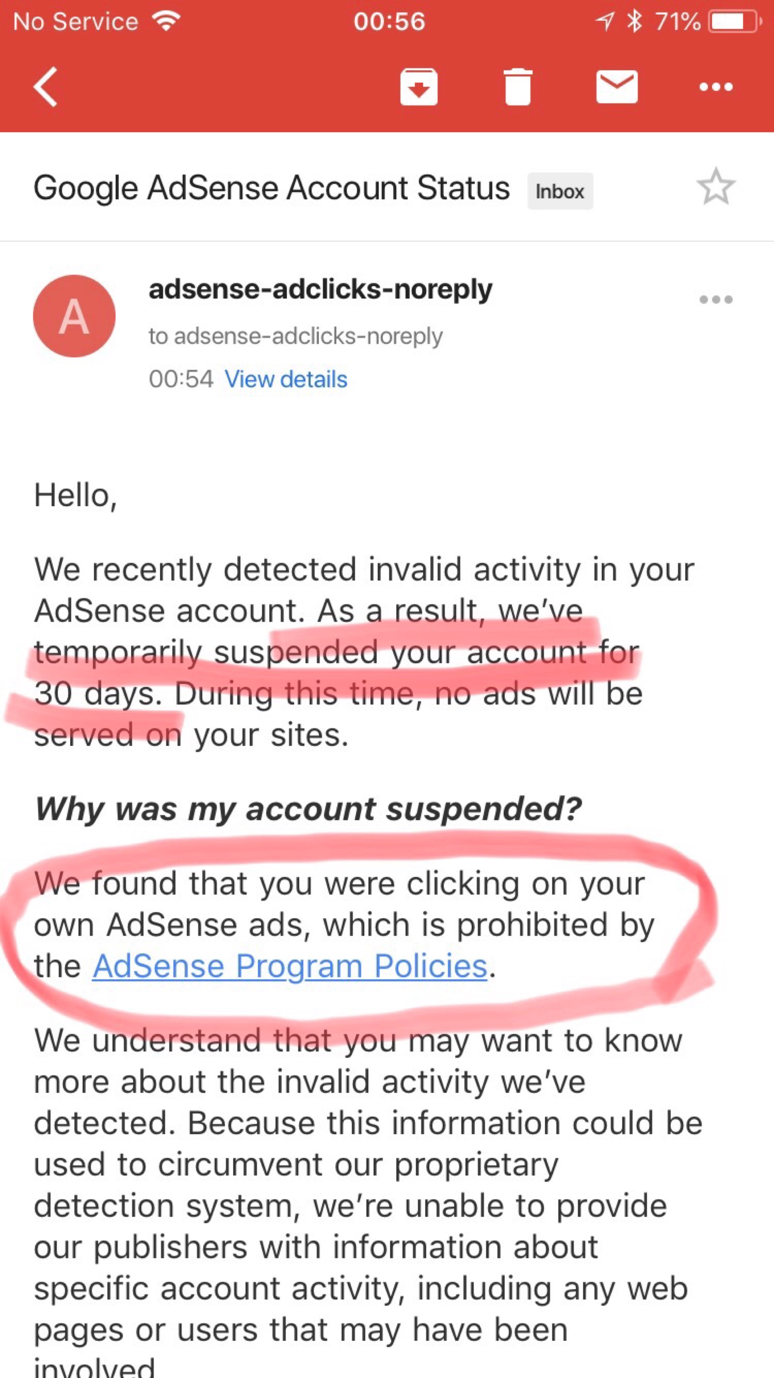Tap the sender avatar with letter A
The height and width of the screenshot is (1378, 774).
[x=74, y=316]
